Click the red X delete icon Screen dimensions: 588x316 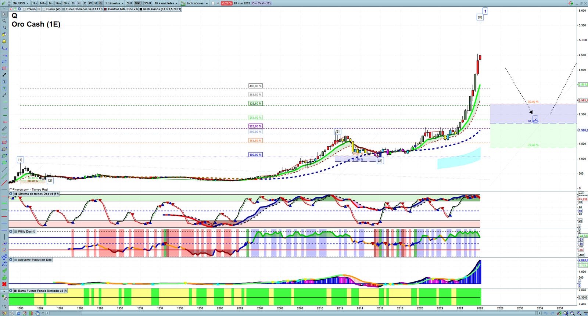(4, 284)
